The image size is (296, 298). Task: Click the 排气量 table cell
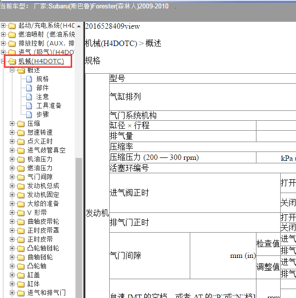coord(183,136)
